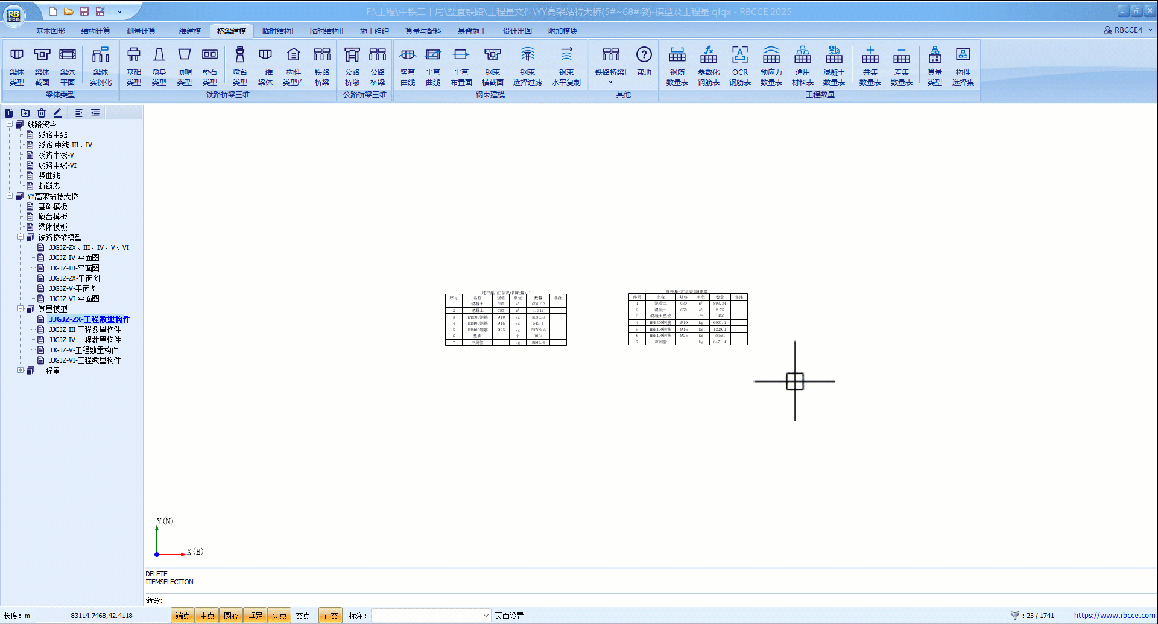Switch to the 算量与配料 tab
This screenshot has height=624, width=1158.
(423, 31)
